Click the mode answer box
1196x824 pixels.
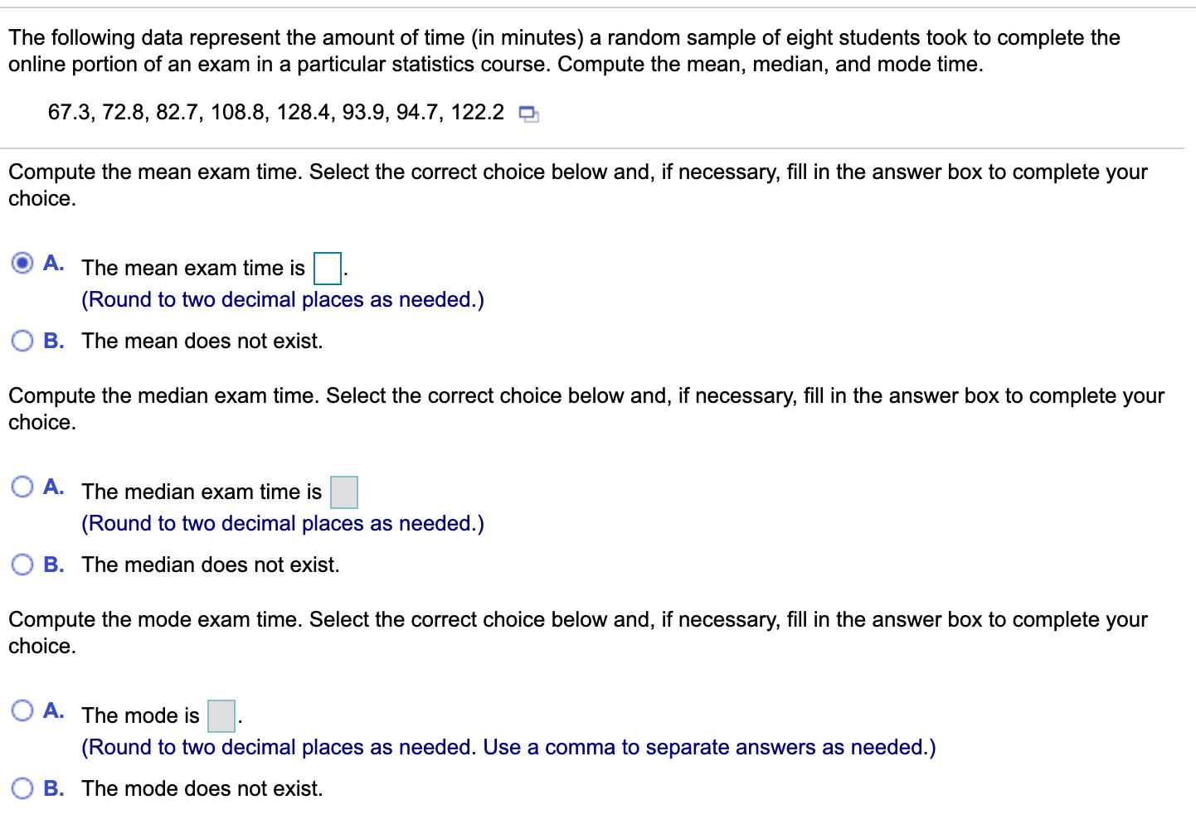(x=221, y=715)
